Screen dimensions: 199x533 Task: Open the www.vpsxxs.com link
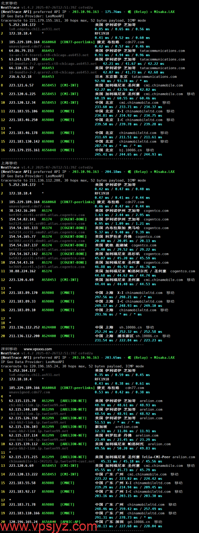(38, 348)
